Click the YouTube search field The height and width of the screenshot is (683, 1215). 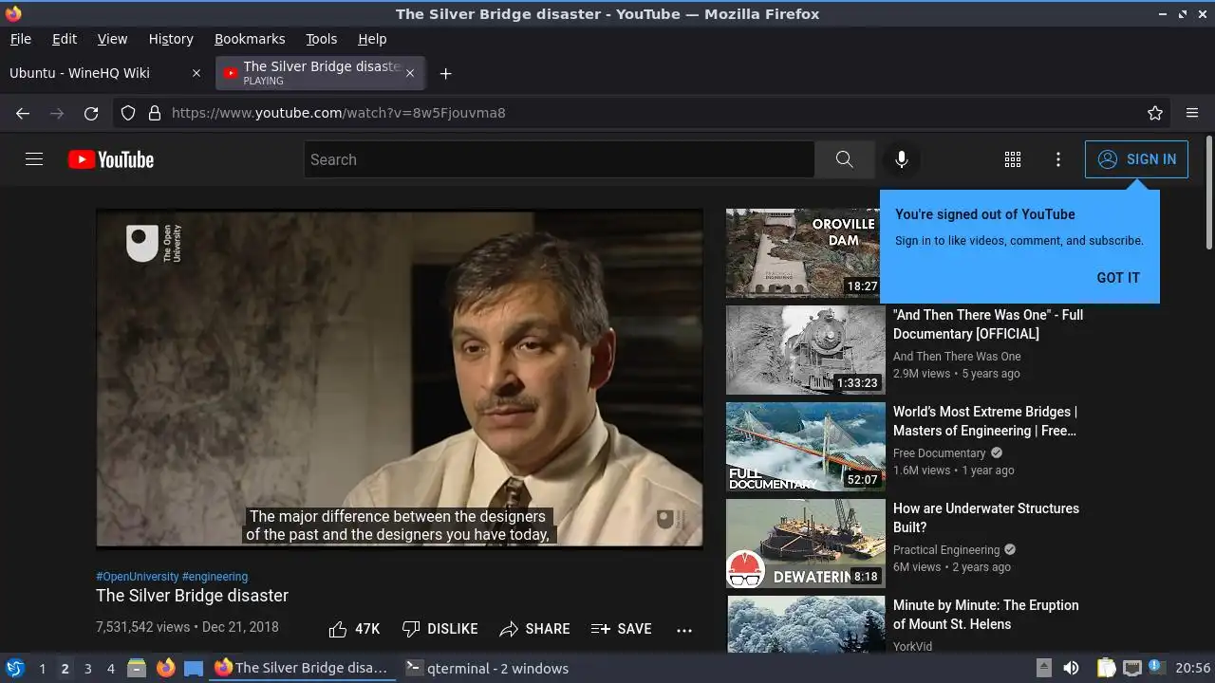tap(559, 159)
